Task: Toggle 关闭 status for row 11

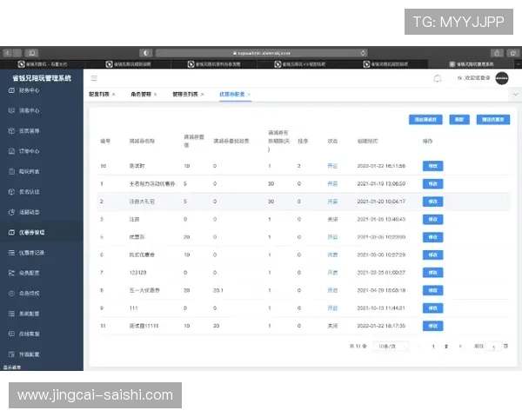Action: [x=332, y=326]
